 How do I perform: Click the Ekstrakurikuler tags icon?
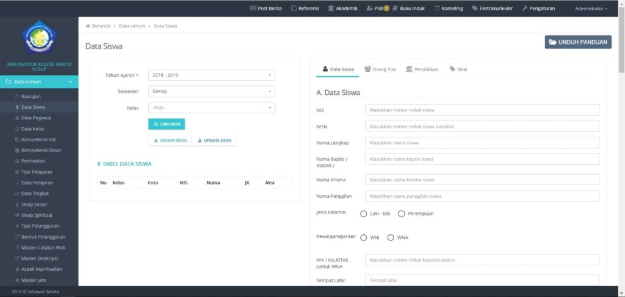click(475, 9)
